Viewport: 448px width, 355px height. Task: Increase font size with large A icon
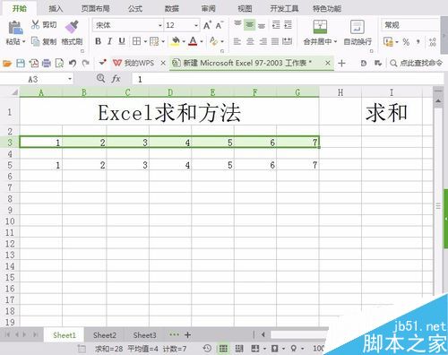(x=207, y=25)
